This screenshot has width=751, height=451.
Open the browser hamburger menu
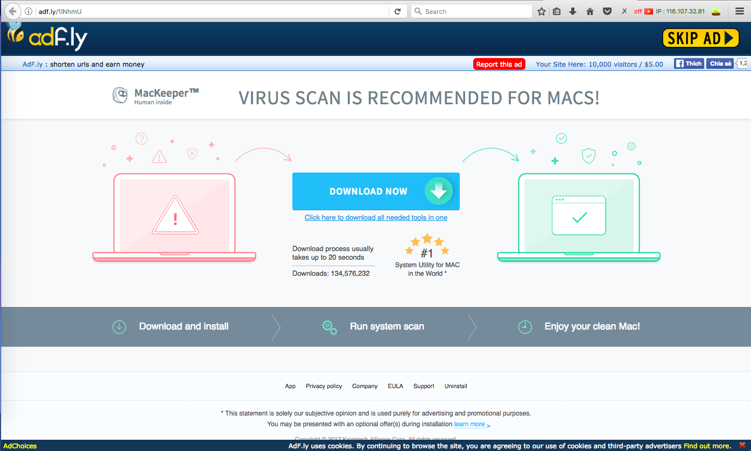(x=739, y=11)
